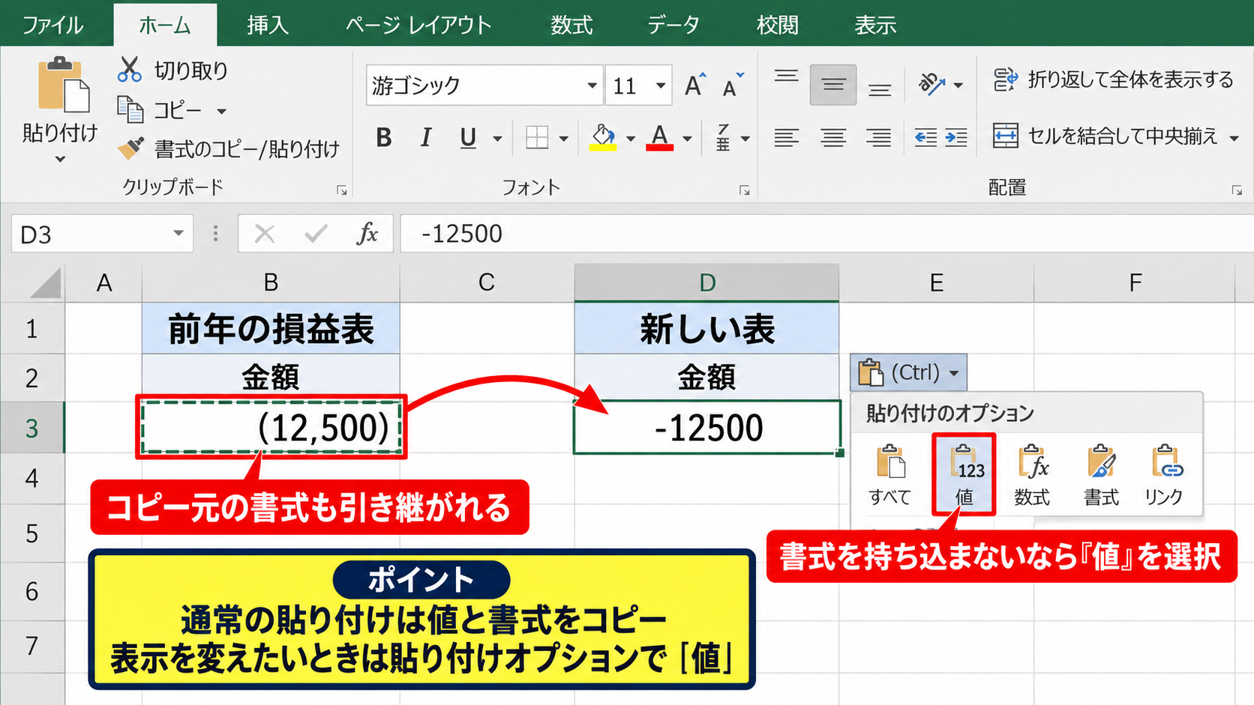Align text left

786,138
